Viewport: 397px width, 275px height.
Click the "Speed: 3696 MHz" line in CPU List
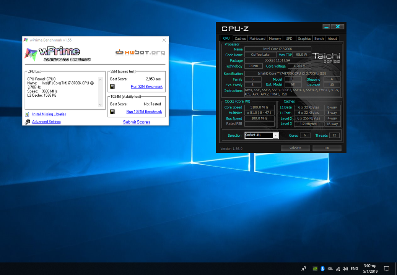42,91
